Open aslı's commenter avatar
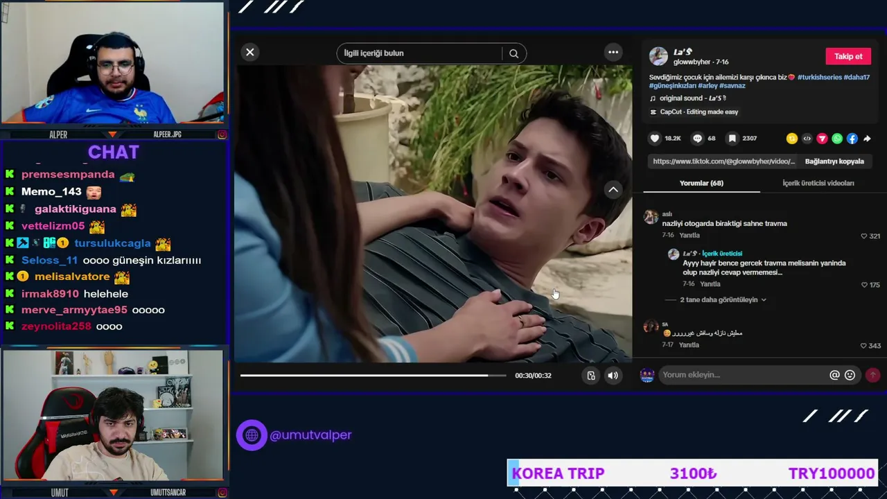This screenshot has height=499, width=887. click(x=651, y=217)
